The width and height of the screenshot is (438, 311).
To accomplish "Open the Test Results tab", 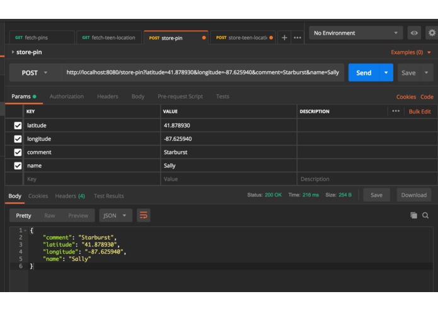I will (x=108, y=196).
